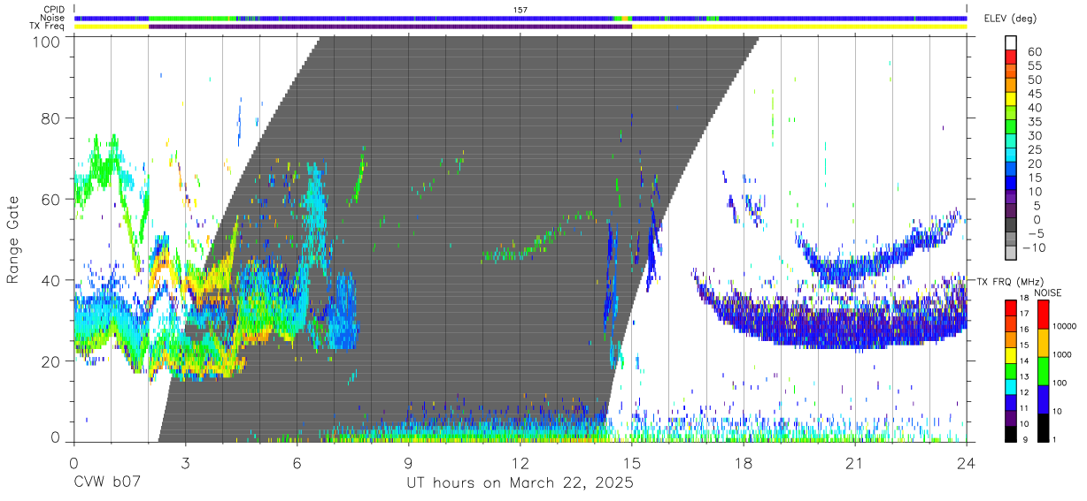Screen dimensions: 1087x501
Task: Click the Range Gate axis title
Action: click(x=14, y=241)
